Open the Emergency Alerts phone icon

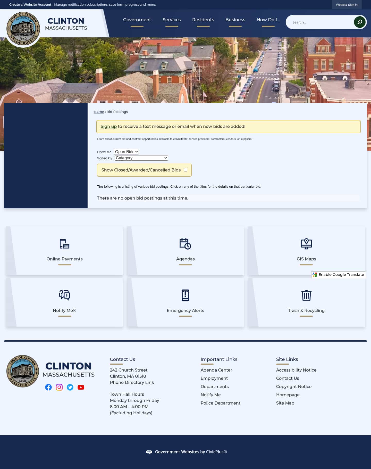[185, 295]
